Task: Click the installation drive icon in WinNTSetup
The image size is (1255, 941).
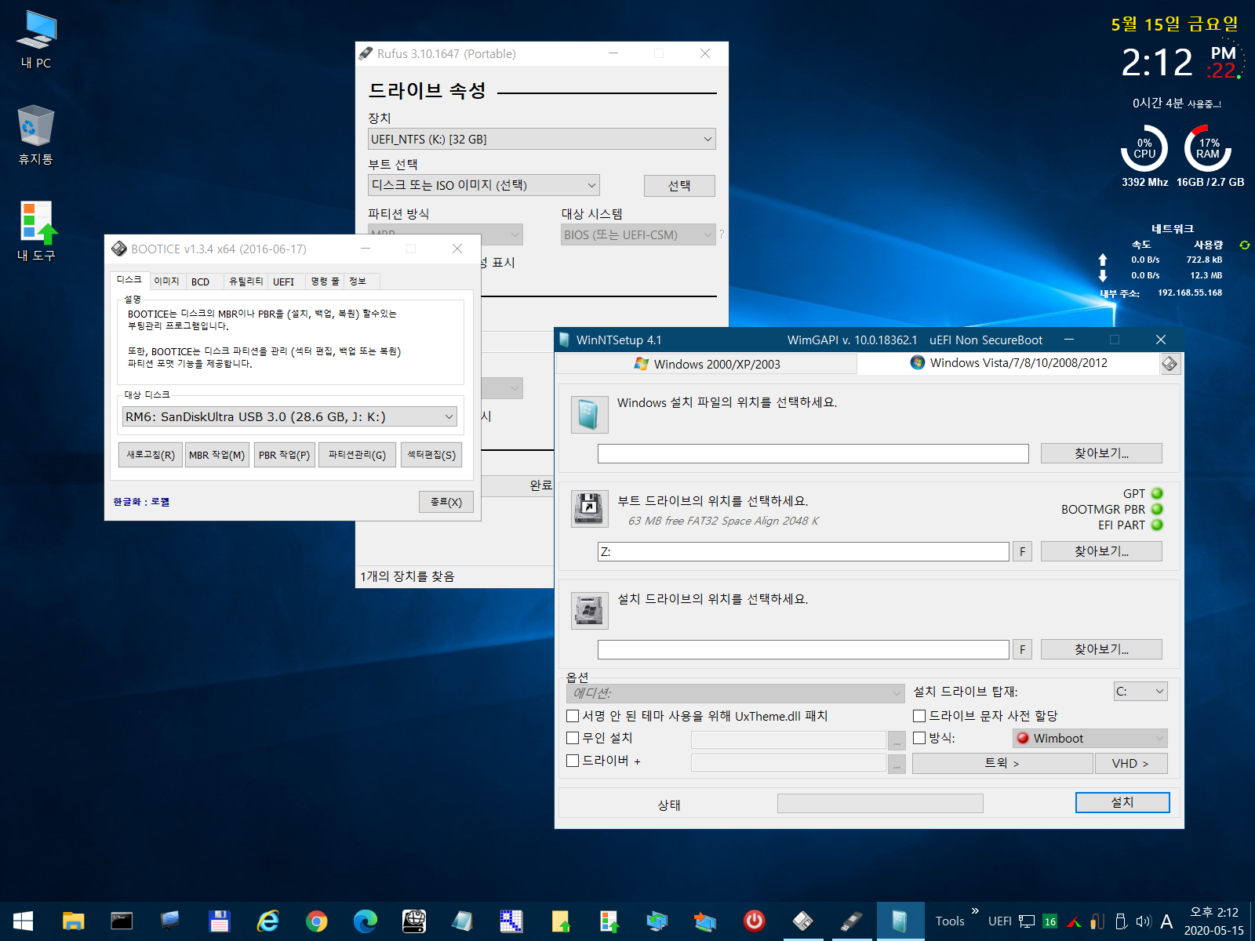Action: pyautogui.click(x=589, y=610)
